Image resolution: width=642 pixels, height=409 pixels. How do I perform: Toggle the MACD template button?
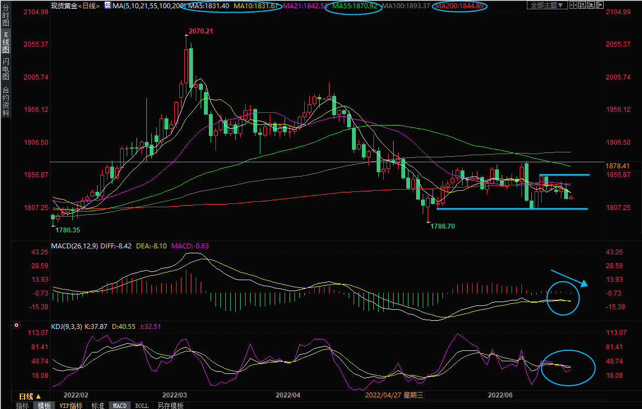(x=120, y=406)
